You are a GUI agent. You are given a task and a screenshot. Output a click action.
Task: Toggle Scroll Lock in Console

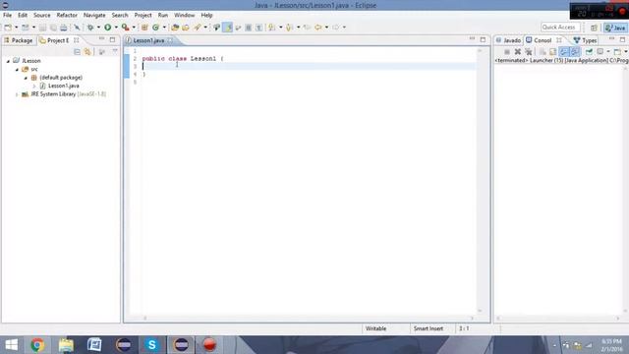click(552, 52)
